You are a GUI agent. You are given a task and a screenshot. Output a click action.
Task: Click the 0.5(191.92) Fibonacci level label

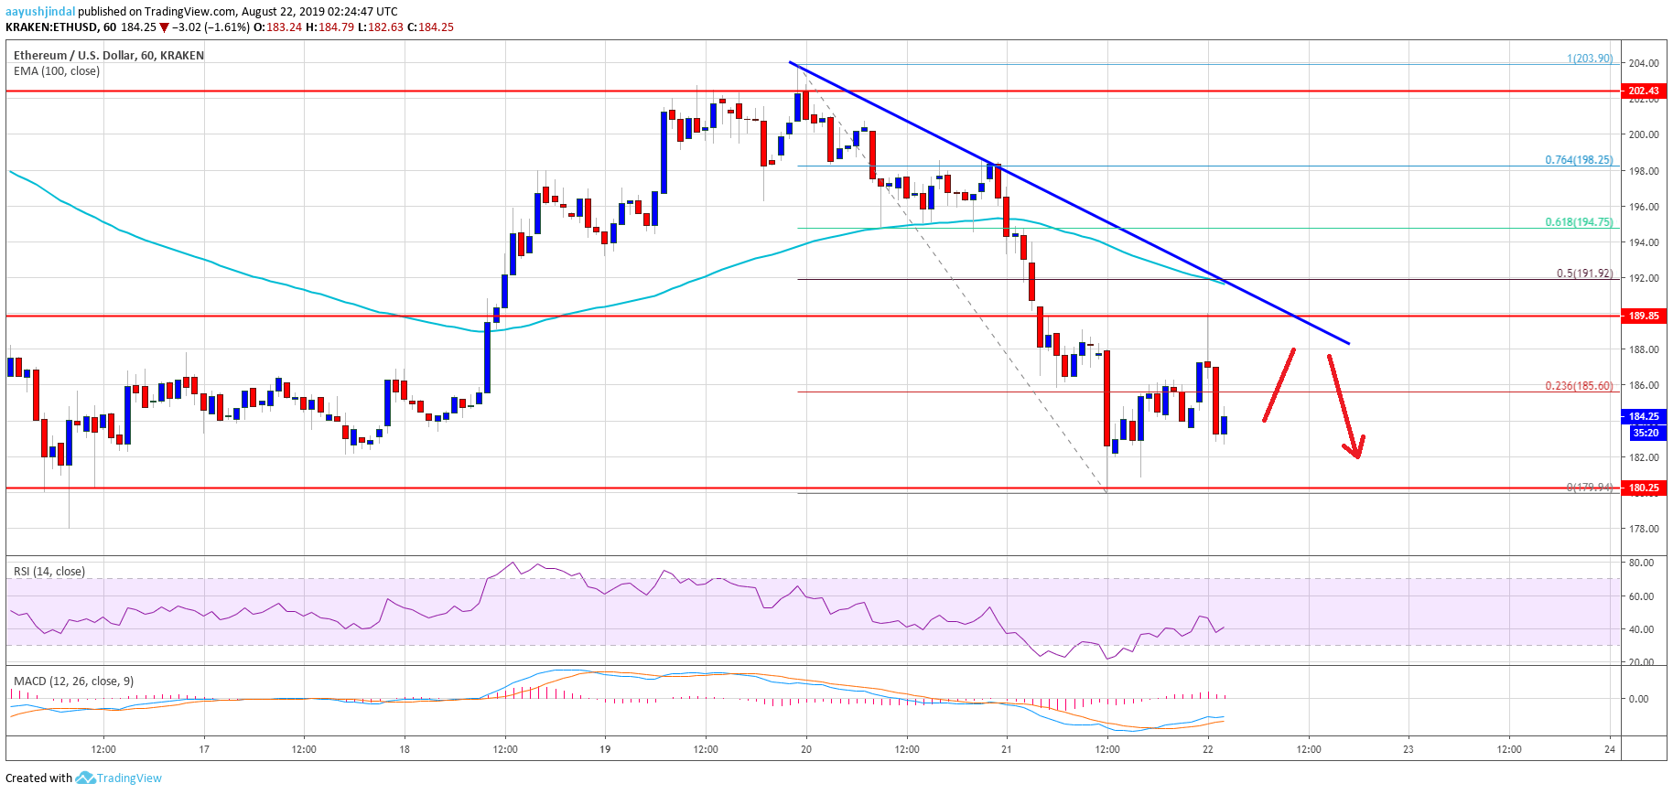point(1584,273)
